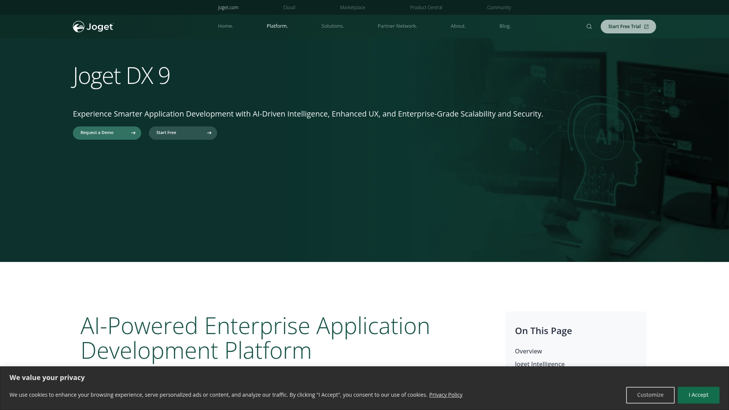
Task: Open the search magnifier icon
Action: point(589,27)
